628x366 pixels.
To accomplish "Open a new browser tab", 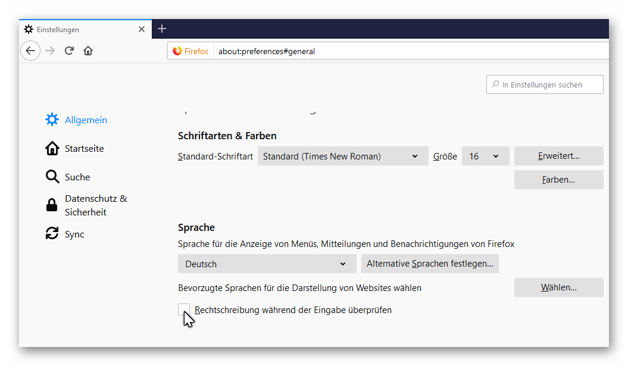I will pos(162,29).
